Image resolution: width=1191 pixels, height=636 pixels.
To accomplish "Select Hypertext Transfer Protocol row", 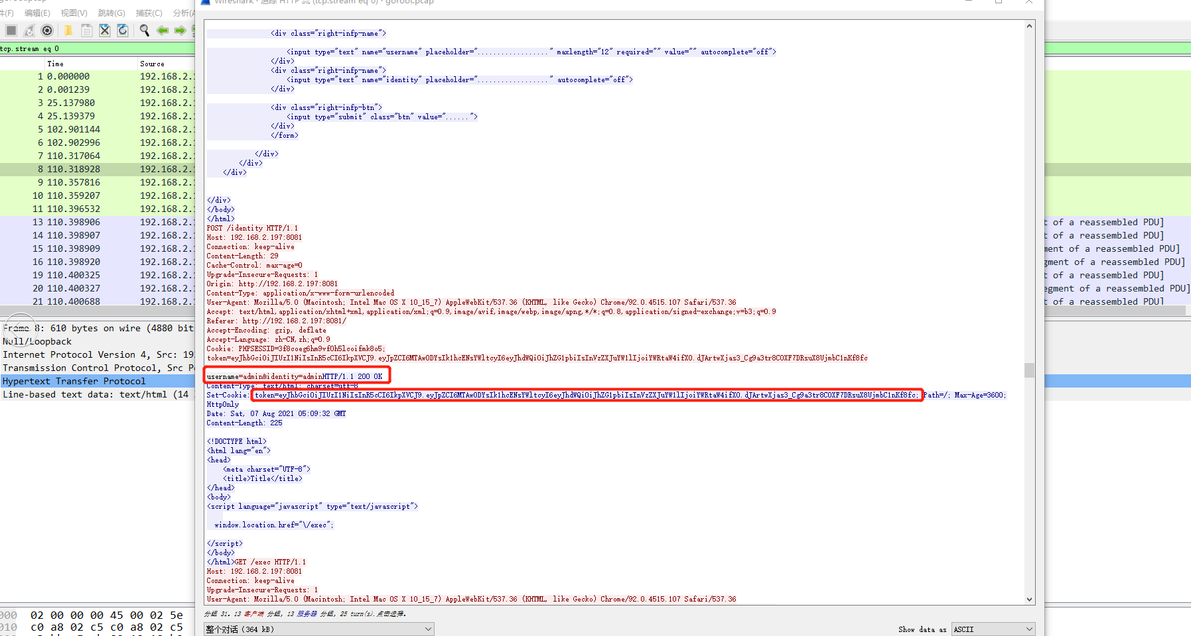I will click(98, 381).
